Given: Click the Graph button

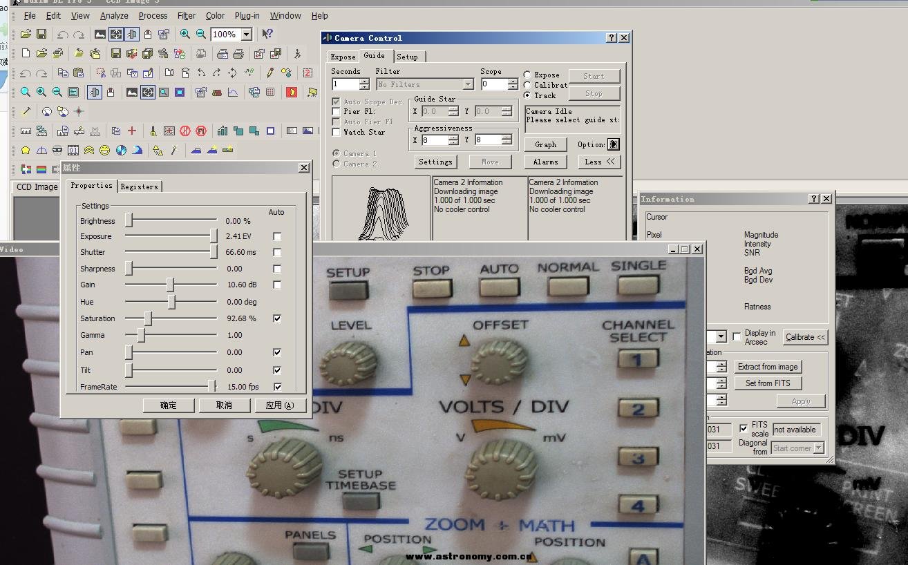Looking at the screenshot, I should [x=545, y=144].
